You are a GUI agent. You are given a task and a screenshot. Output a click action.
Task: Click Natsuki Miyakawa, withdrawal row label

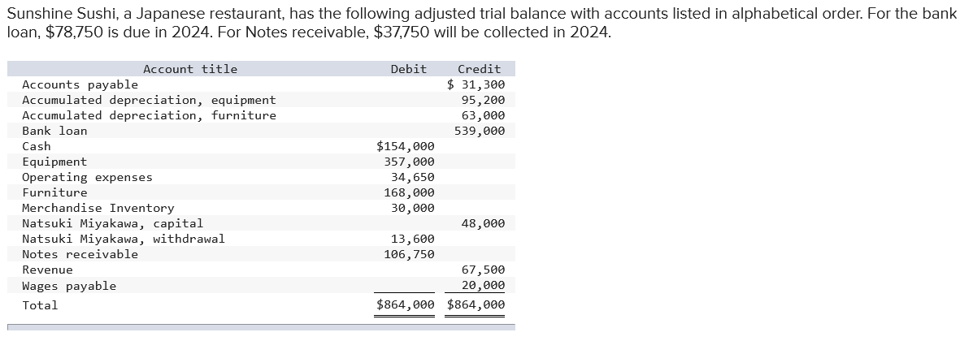[124, 239]
